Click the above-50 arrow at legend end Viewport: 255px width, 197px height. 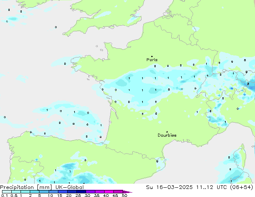pos(127,192)
